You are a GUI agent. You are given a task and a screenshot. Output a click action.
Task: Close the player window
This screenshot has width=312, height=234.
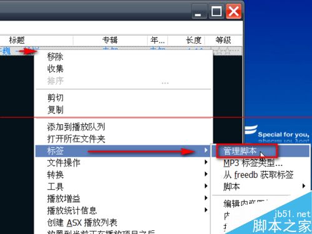(x=233, y=11)
